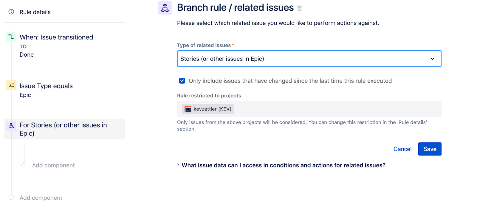Cancel editing the branch rule

point(402,149)
